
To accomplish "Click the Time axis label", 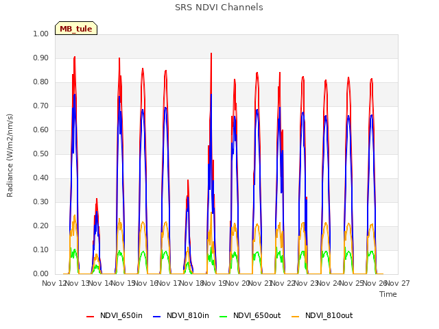I will (388, 294).
